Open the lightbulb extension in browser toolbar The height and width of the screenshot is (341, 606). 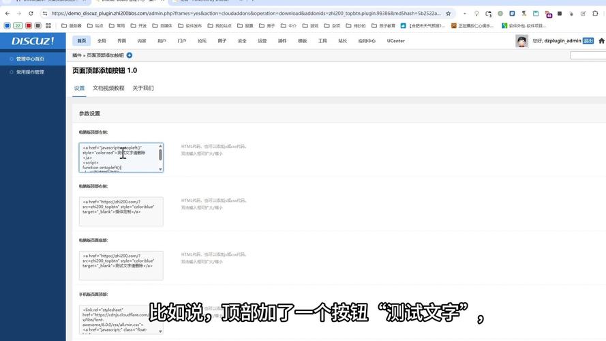coord(476,13)
